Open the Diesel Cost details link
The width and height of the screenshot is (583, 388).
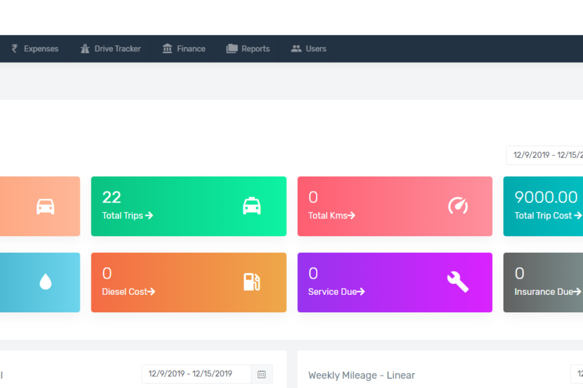click(128, 292)
